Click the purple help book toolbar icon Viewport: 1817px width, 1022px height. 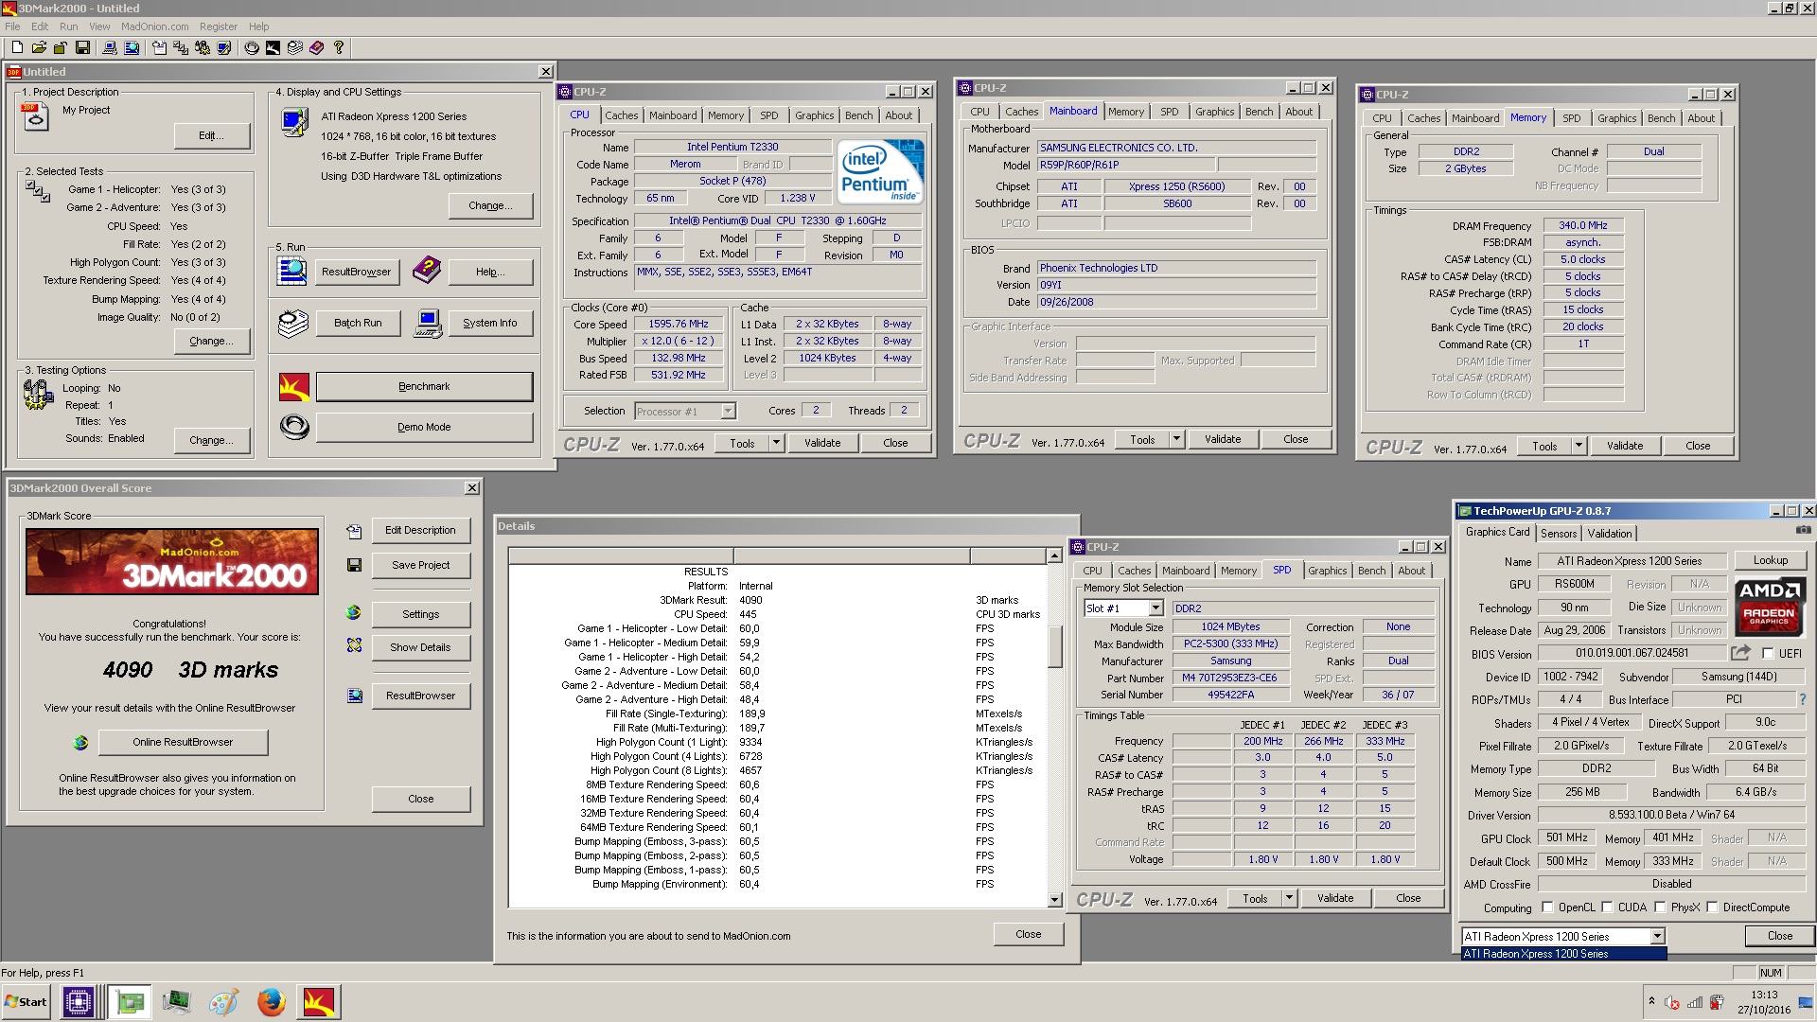point(316,47)
